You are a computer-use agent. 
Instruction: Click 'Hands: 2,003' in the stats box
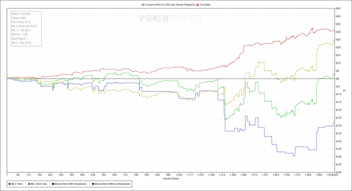click(19, 18)
